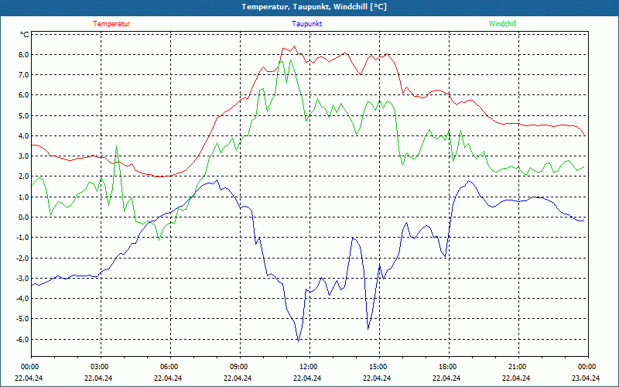Click the 21:00 time axis label
This screenshot has width=619, height=387.
(518, 367)
